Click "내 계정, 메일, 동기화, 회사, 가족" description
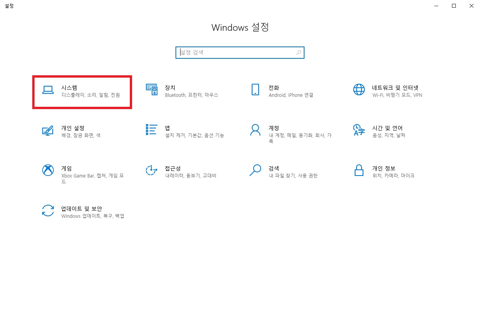480x315 pixels. click(x=300, y=138)
